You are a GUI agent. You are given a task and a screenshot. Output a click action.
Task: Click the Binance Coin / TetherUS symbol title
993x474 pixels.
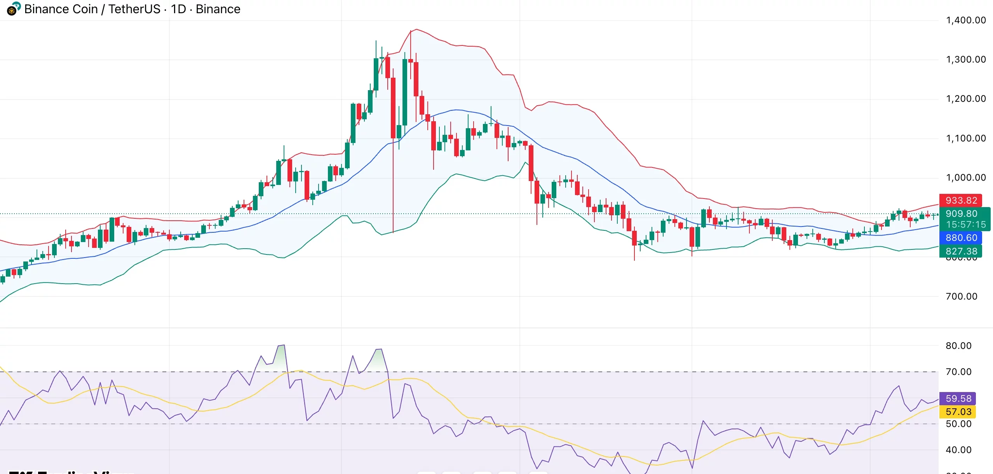click(x=92, y=9)
